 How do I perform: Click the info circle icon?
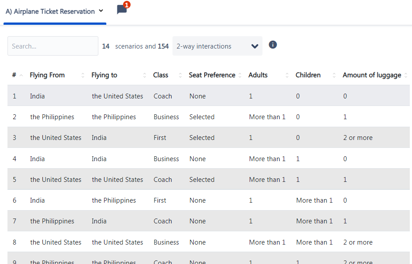(x=273, y=45)
